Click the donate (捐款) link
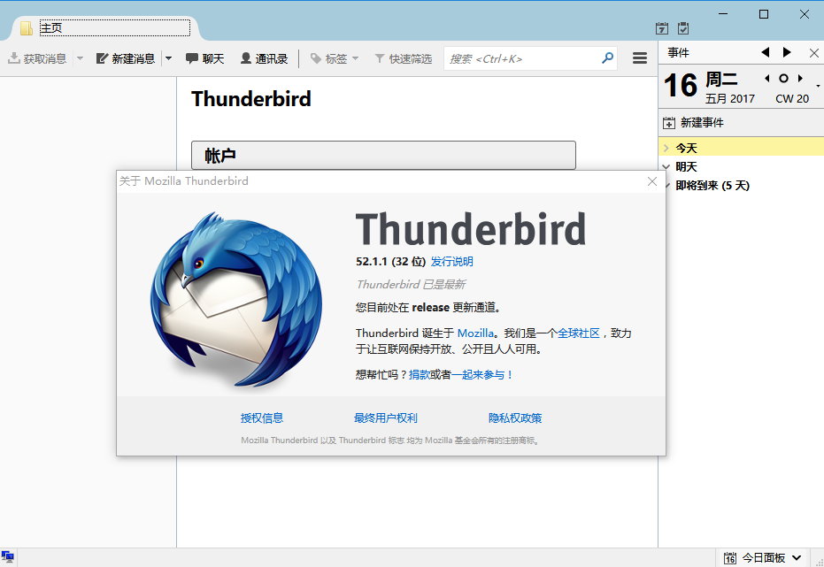The image size is (824, 567). [419, 374]
